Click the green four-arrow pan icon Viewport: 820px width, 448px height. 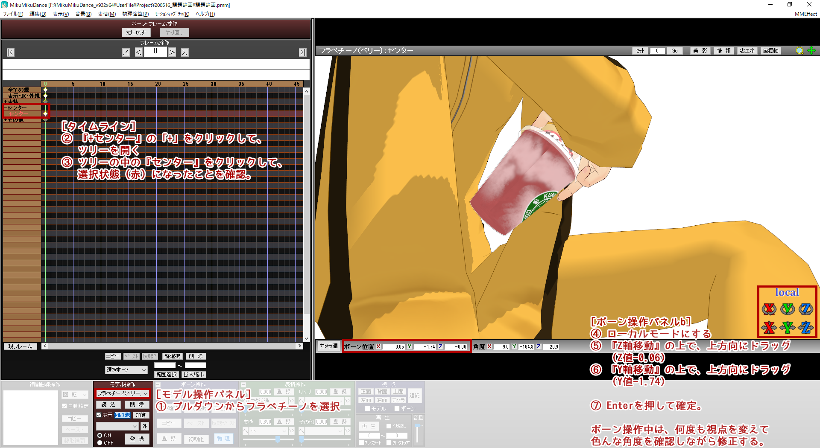[x=811, y=51]
